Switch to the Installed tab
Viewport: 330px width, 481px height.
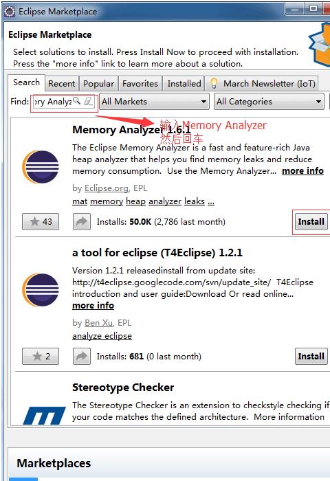(184, 84)
